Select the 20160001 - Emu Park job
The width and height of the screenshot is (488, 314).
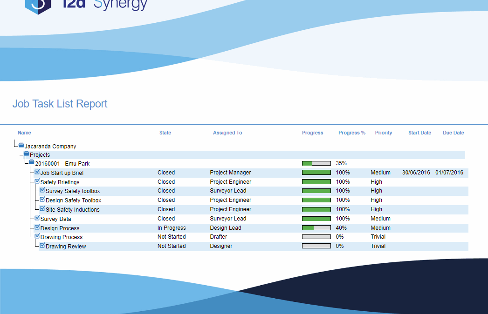pyautogui.click(x=62, y=164)
